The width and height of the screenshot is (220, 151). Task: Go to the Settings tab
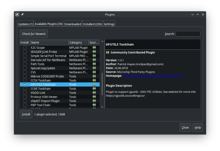point(109,24)
